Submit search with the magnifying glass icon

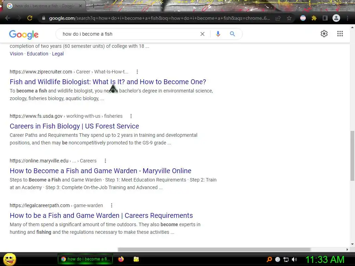232,34
